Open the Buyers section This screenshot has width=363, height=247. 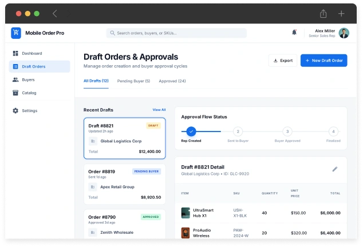coord(40,80)
